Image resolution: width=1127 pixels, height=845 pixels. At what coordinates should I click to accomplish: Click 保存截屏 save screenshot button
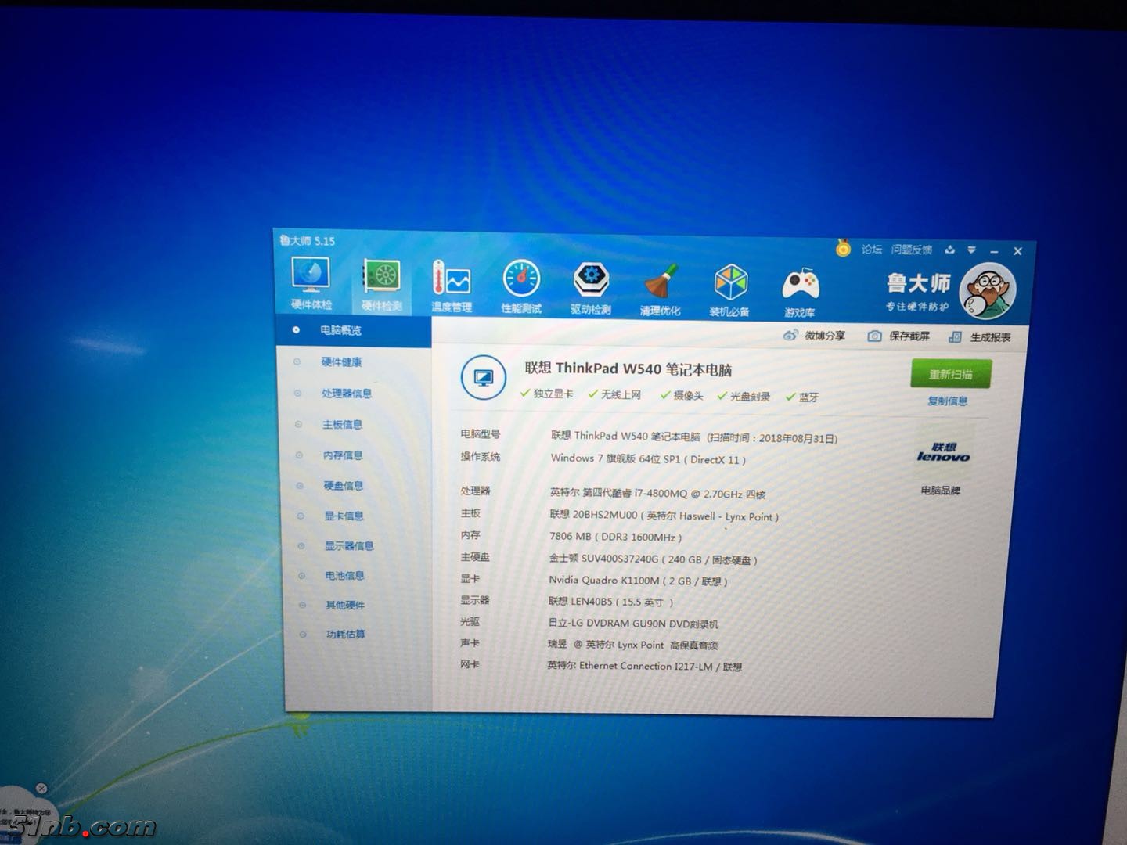(898, 336)
